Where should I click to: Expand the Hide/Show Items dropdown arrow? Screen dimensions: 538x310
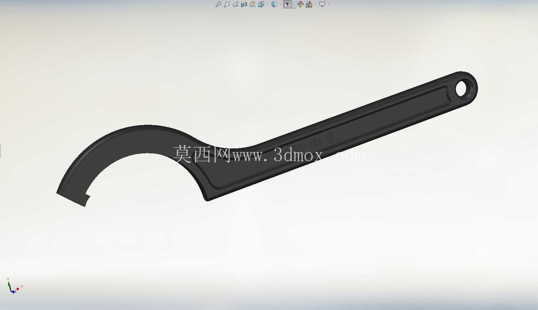click(294, 4)
